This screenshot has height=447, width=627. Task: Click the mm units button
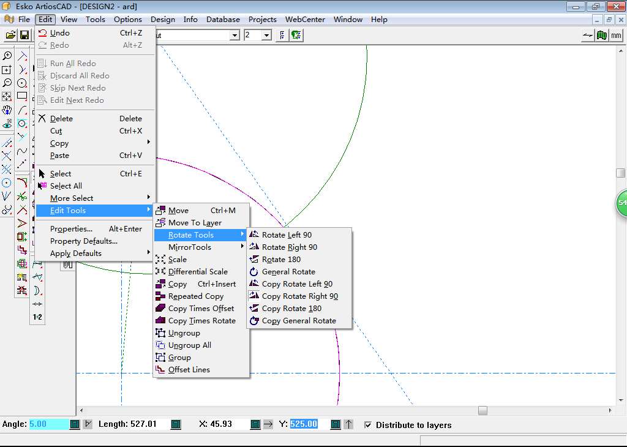616,36
